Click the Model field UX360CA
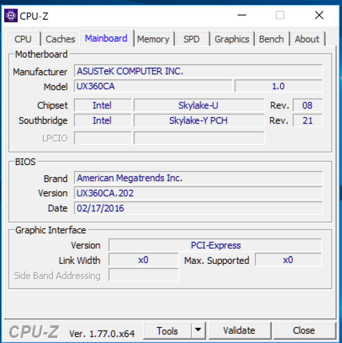The image size is (342, 343). [x=153, y=86]
